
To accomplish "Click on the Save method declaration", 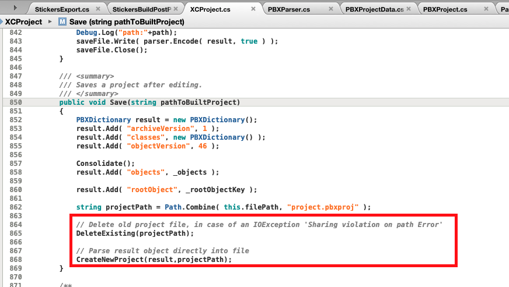I will [149, 102].
